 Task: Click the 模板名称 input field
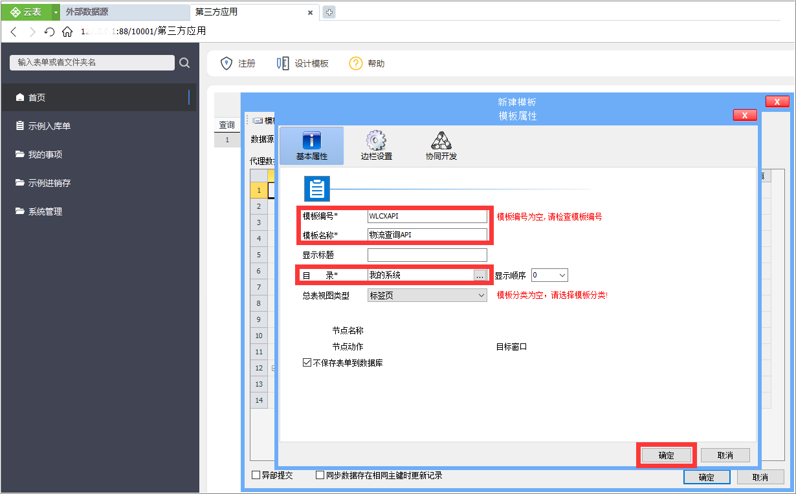pyautogui.click(x=427, y=235)
